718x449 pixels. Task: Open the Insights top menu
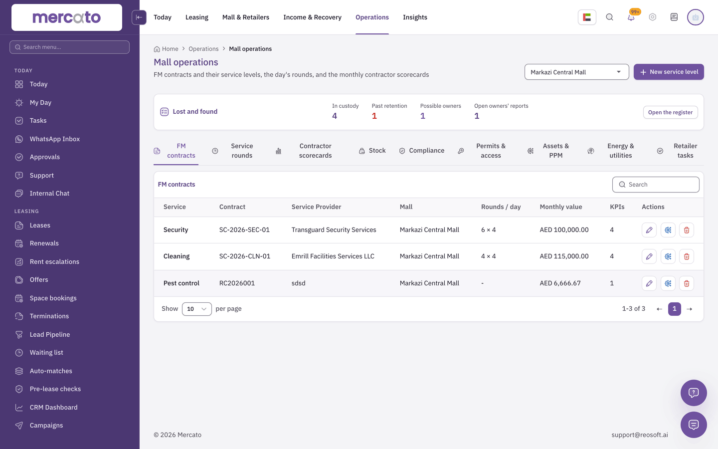(x=415, y=17)
